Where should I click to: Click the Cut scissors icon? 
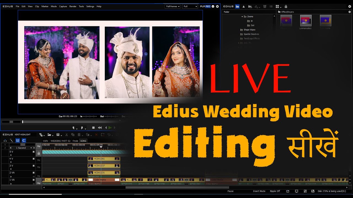tap(66, 135)
